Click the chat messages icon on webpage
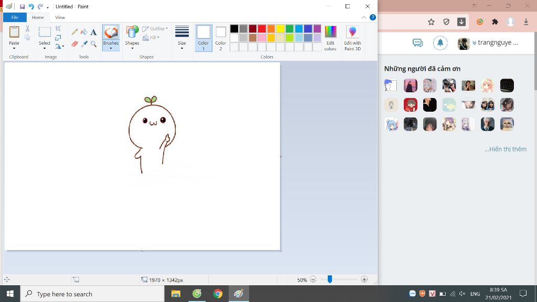This screenshot has width=537, height=302. click(417, 43)
